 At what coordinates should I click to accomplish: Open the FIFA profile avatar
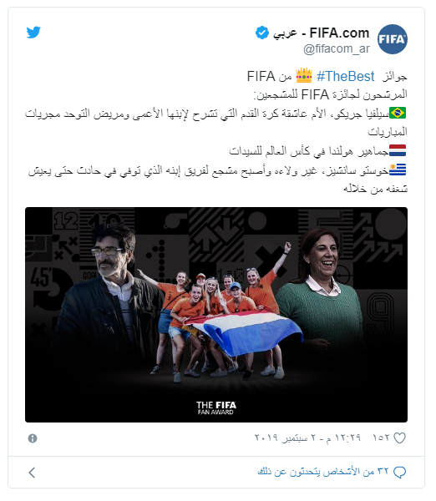click(393, 39)
